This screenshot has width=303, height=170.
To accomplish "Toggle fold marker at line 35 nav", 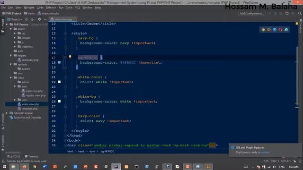I will [65, 145].
